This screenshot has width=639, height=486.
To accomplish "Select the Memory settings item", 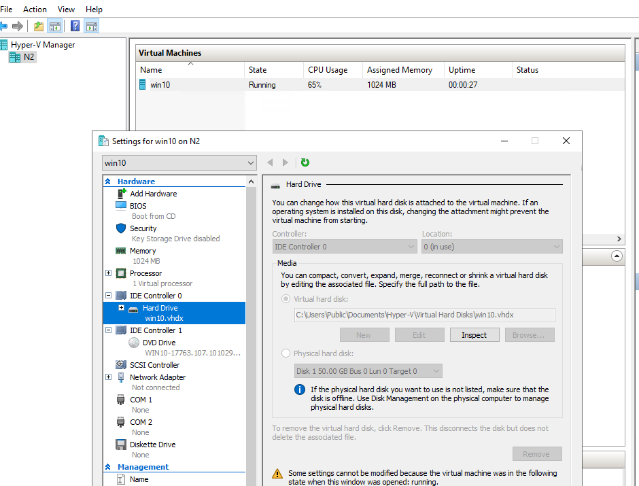I will tap(143, 251).
